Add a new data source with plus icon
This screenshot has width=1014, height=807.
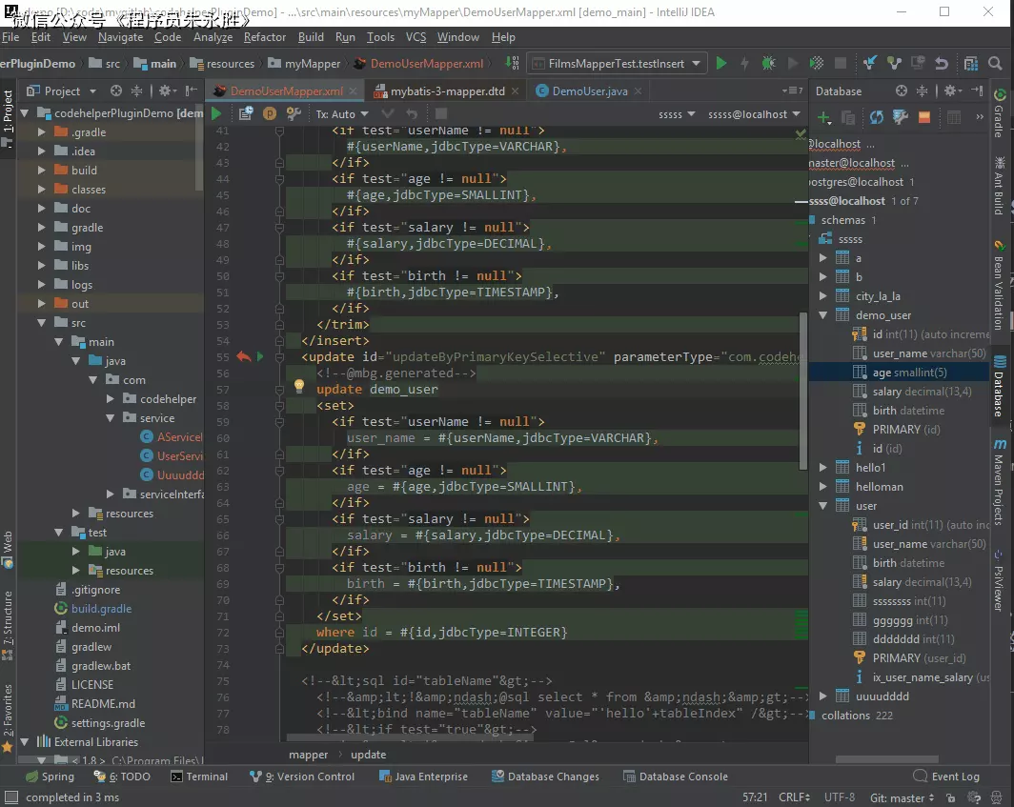point(824,117)
